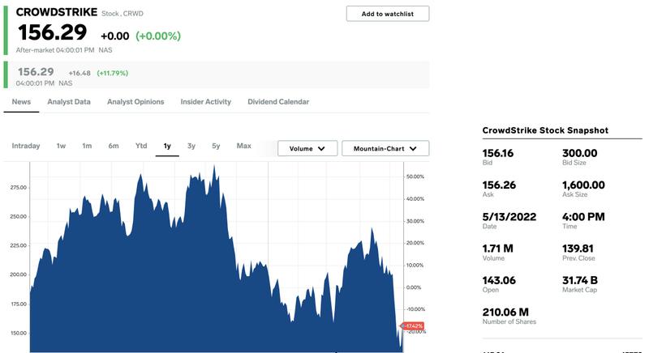Viewport: 649px width, 353px height.
Task: Click the 156.16 Bid value
Action: tap(497, 153)
